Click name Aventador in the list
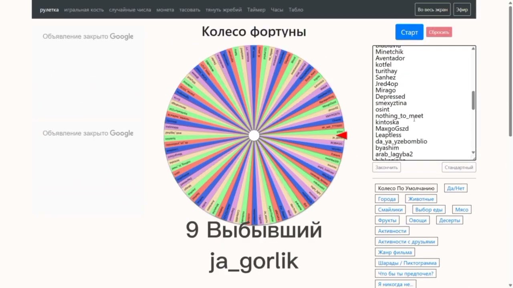The height and width of the screenshot is (288, 513). click(x=390, y=58)
